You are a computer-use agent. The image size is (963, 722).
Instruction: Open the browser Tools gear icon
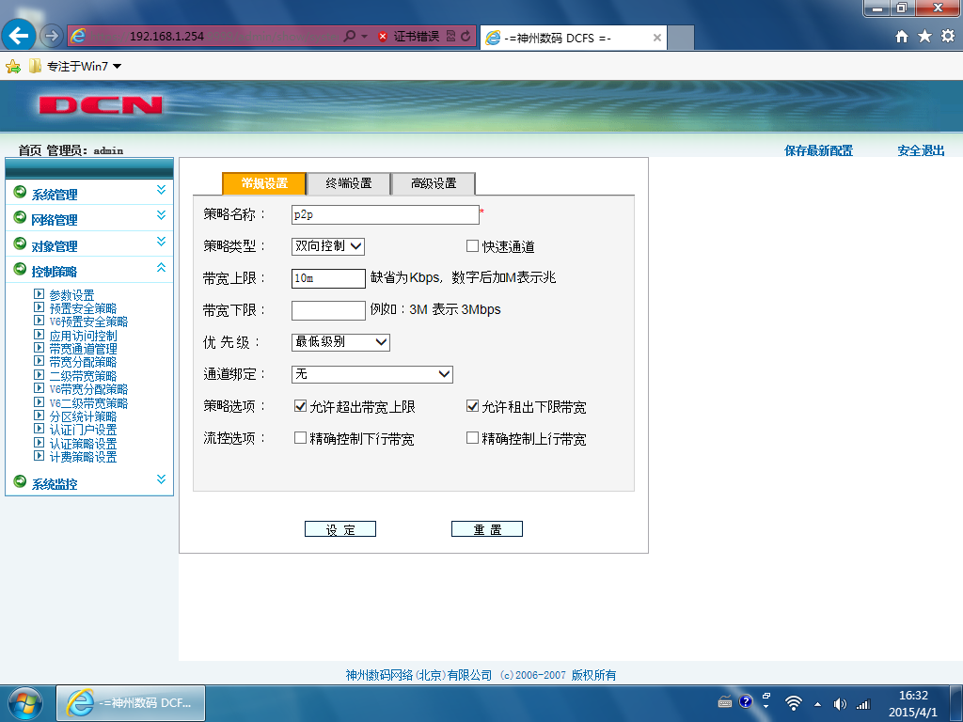point(948,37)
